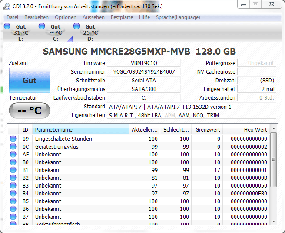Open the Bearbeiten menu

pos(36,17)
